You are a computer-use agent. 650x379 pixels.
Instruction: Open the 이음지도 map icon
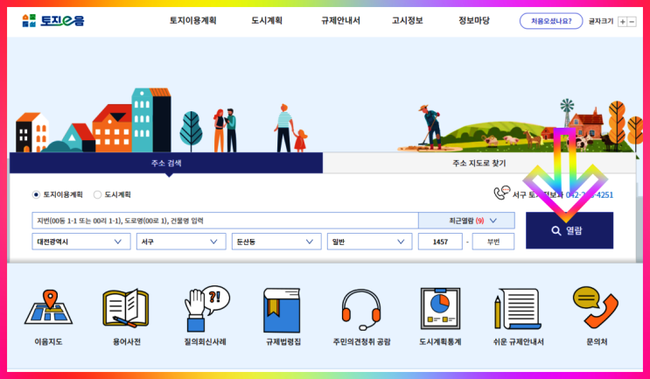coord(48,308)
